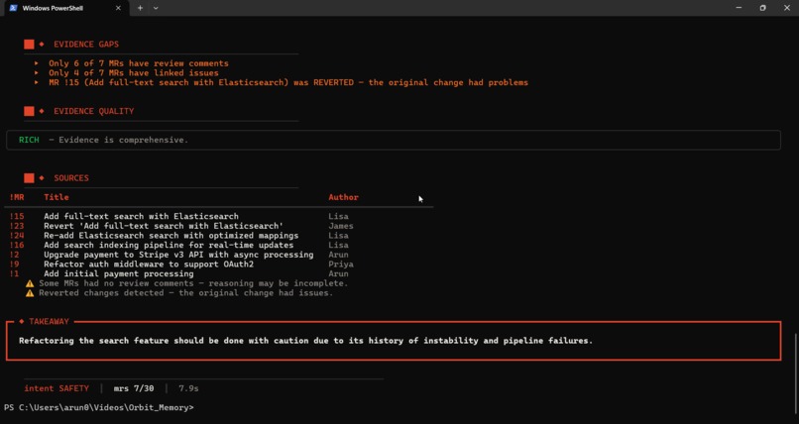799x424 pixels.
Task: Click the !24 MR number
Action: coord(17,236)
